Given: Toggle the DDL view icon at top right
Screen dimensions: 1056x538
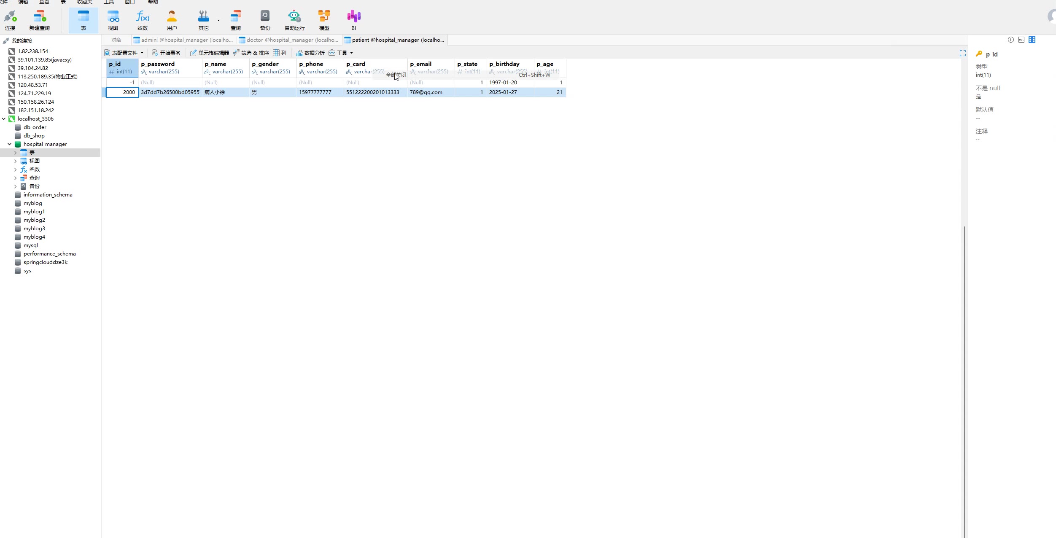Looking at the screenshot, I should 1021,40.
